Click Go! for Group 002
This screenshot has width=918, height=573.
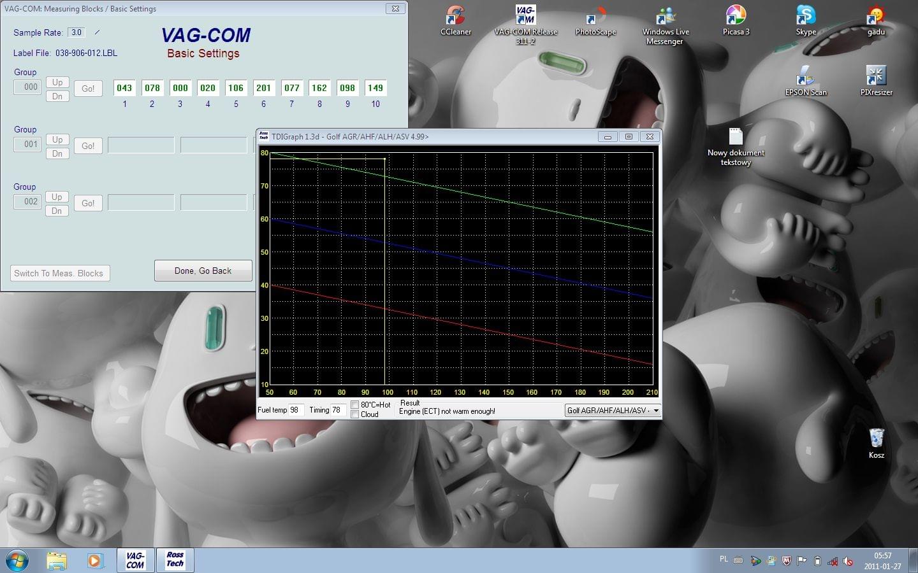[88, 203]
